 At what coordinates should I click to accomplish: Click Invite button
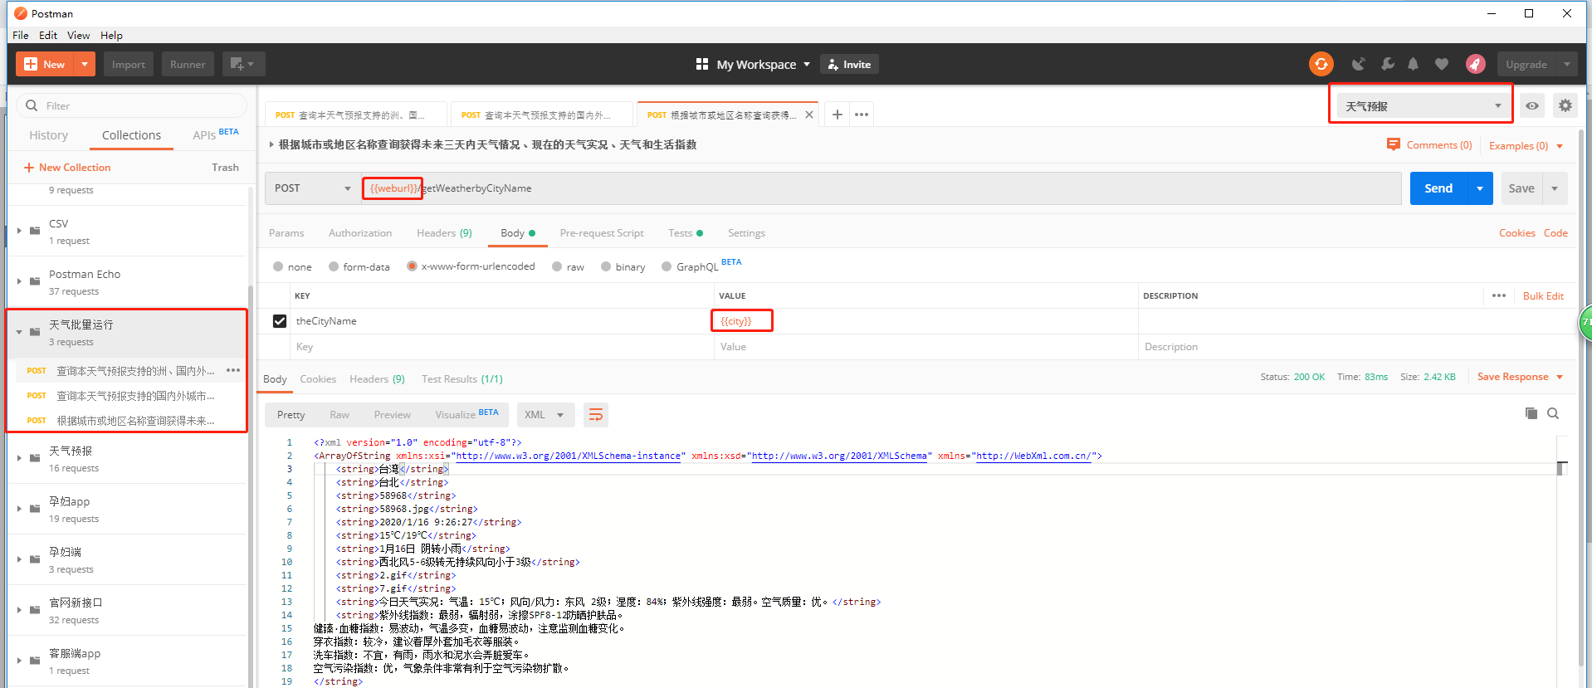pyautogui.click(x=849, y=64)
